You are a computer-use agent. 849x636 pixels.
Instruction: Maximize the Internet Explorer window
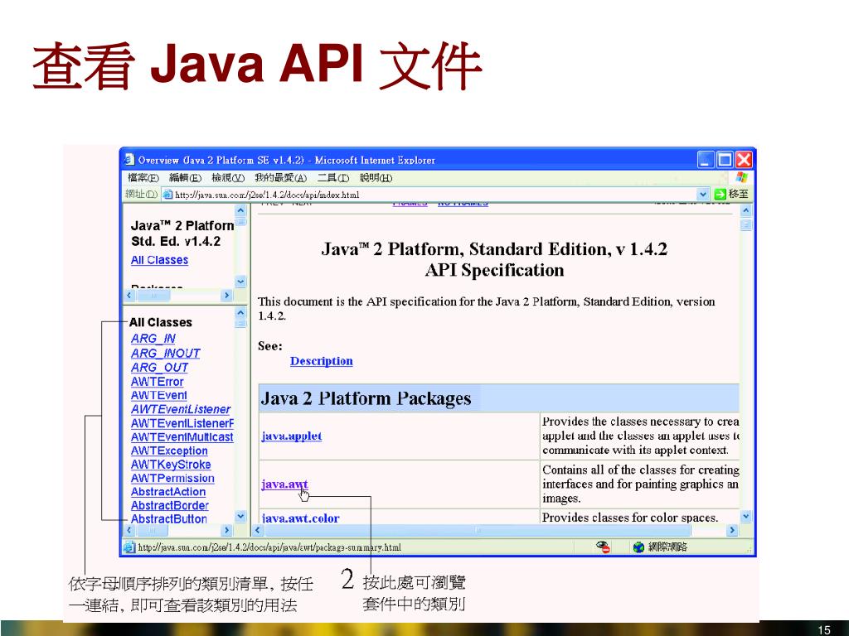pyautogui.click(x=725, y=160)
